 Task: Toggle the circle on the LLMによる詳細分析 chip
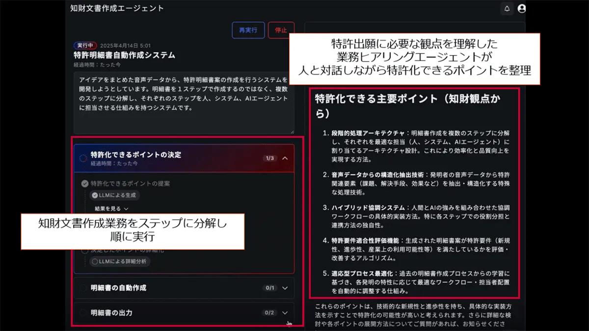(95, 261)
